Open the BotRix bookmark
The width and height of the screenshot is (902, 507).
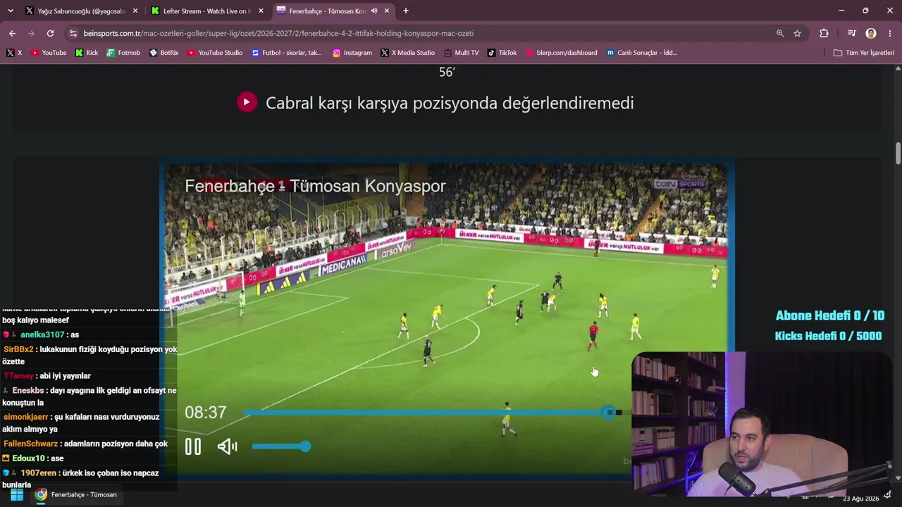click(x=164, y=53)
